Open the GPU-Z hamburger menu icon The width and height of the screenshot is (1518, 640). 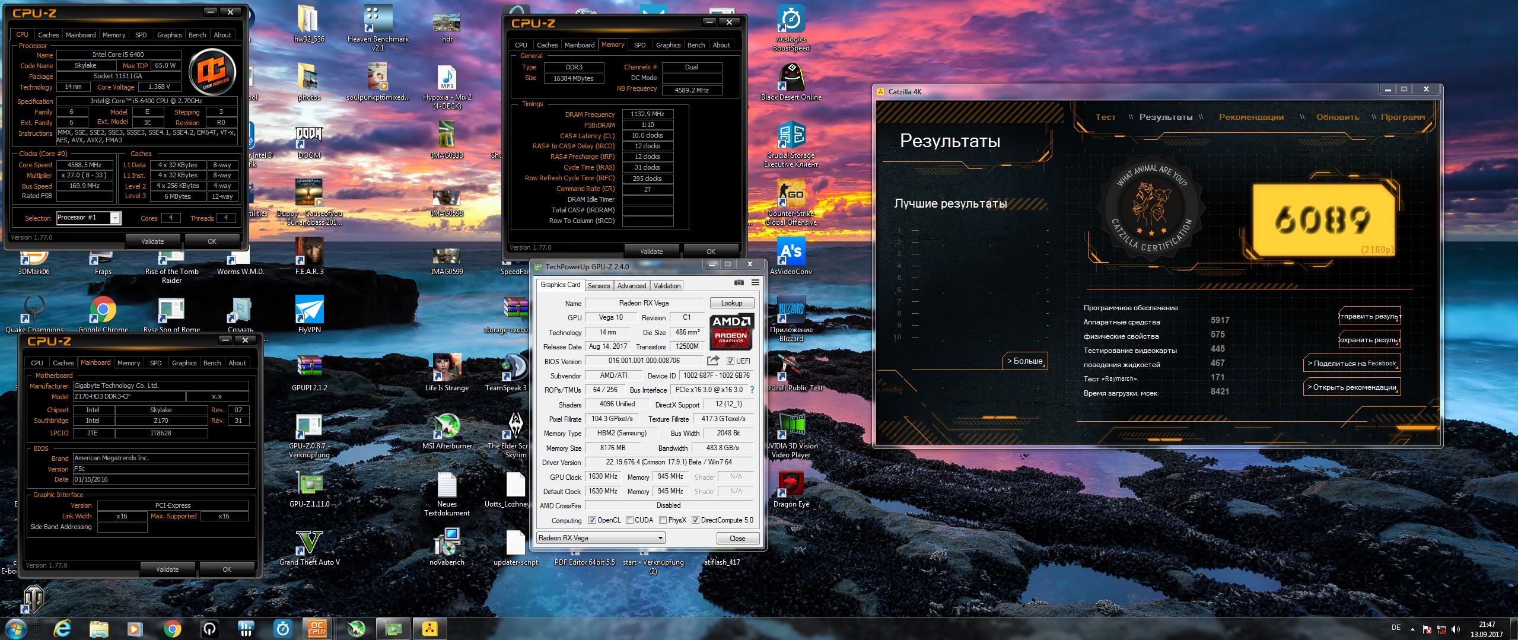(x=755, y=282)
